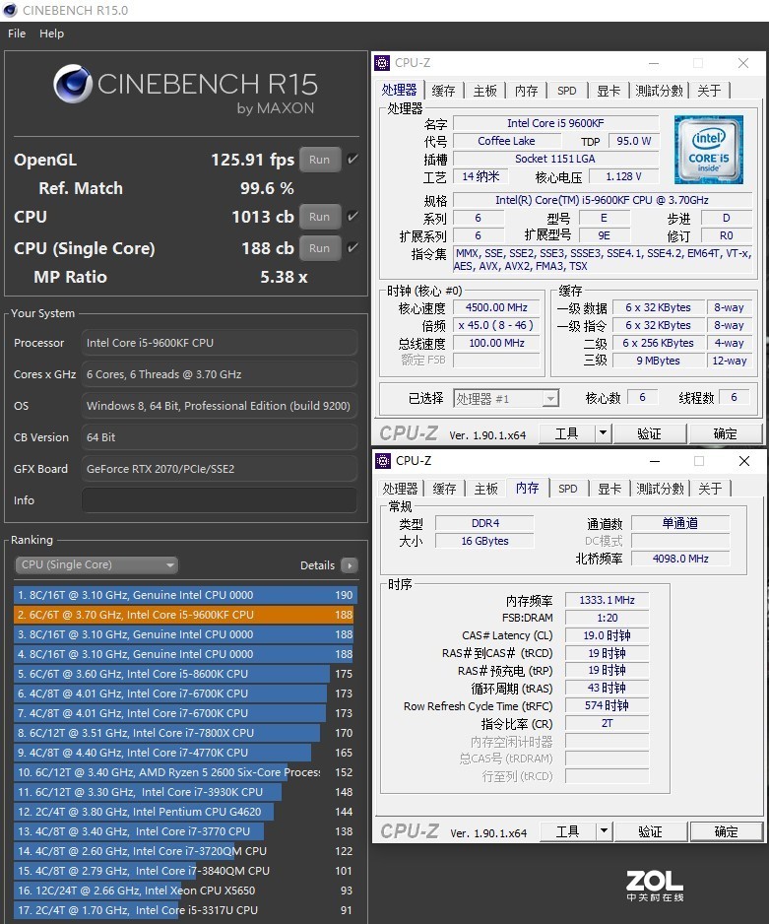Click 确定 button in bottom CPU-Z window
Viewport: 769px width, 924px height.
[726, 832]
